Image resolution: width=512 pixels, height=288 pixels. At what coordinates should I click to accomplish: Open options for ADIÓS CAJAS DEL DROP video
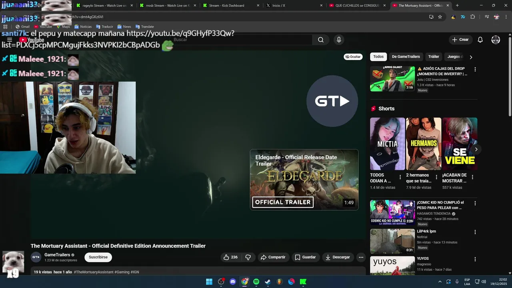pos(475,70)
